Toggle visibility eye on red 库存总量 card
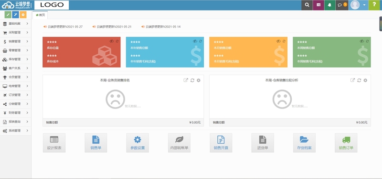The width and height of the screenshot is (382, 179). click(x=112, y=41)
